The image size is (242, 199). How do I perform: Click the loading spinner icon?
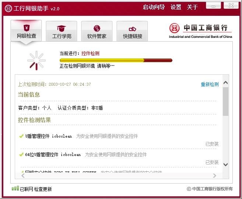(x=36, y=60)
